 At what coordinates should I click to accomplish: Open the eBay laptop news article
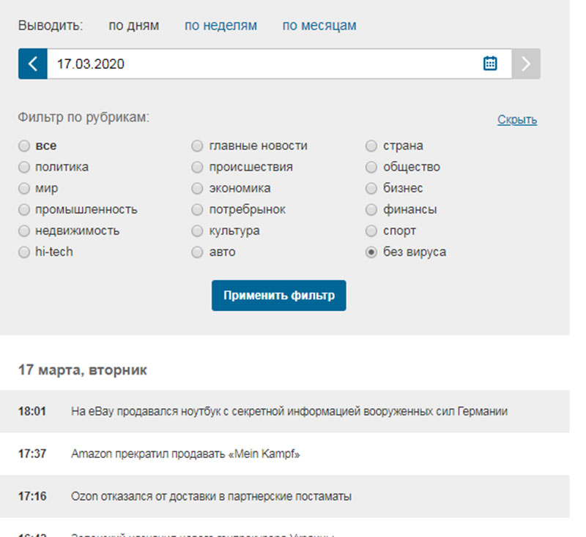coord(289,411)
